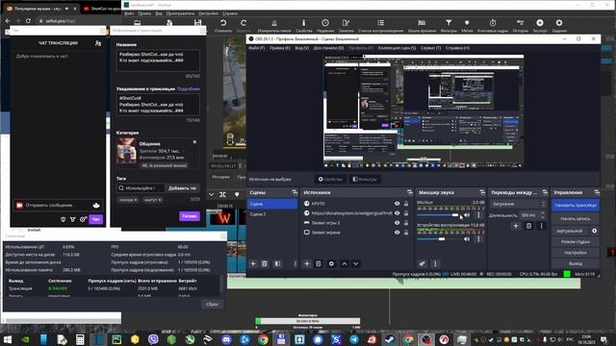Open Shotcut's Peak Meter panel icon
Viewport: 616px width, 346px height.
coord(274,23)
